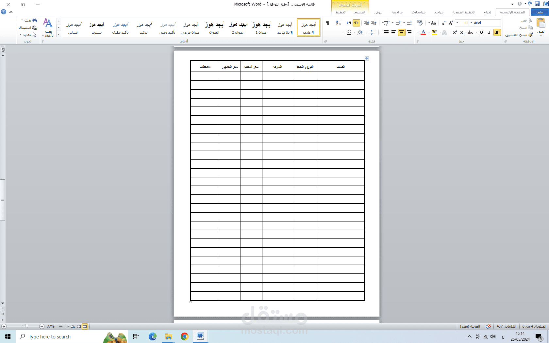Open the table Design tab (تصميم)
Image resolution: width=549 pixels, height=343 pixels.
click(x=360, y=12)
